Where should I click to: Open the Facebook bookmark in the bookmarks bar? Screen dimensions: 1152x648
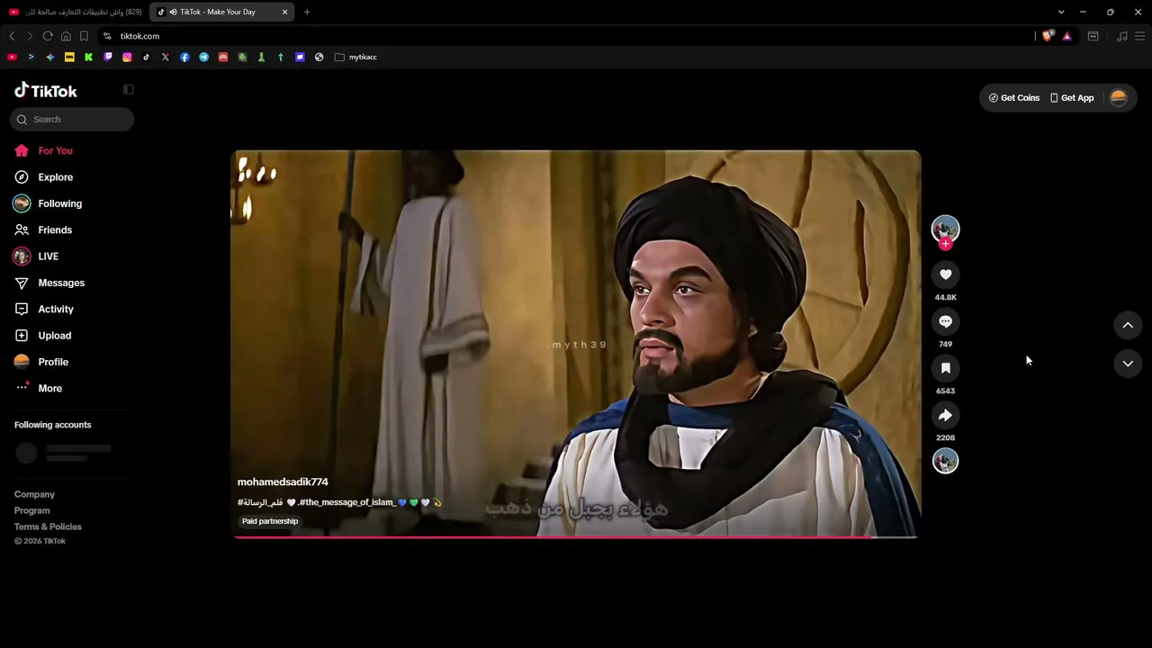click(184, 57)
